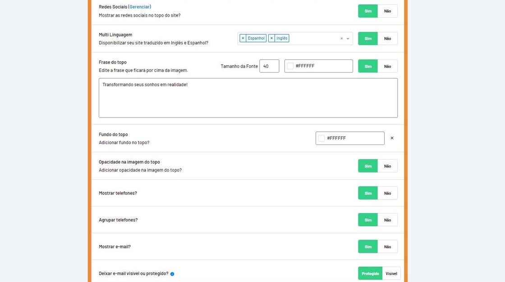Click into the top phrase text area
The width and height of the screenshot is (505, 282).
click(x=248, y=98)
